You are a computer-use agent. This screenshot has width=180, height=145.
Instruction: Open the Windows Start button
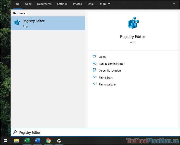coord(5,141)
